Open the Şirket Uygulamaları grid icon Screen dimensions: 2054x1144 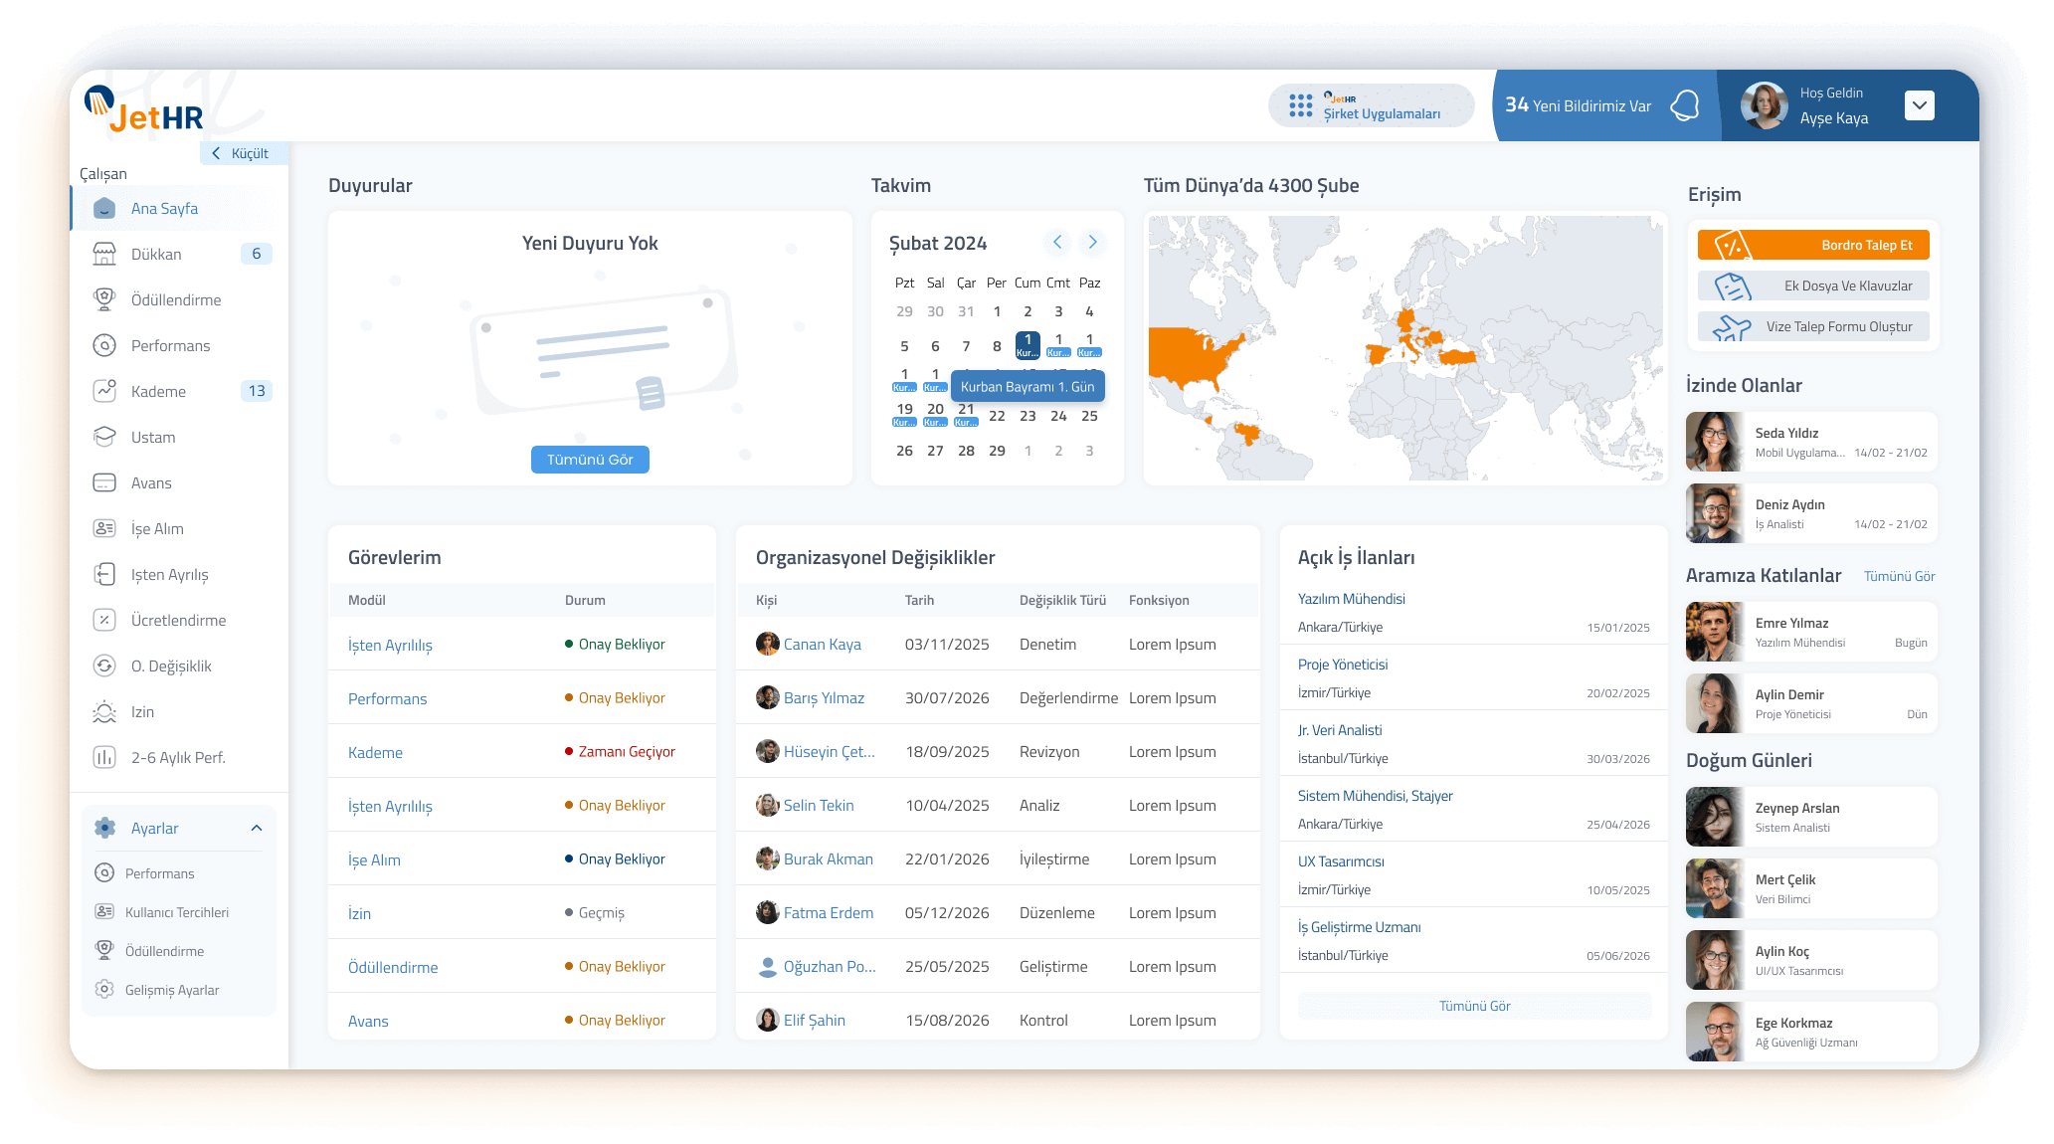click(x=1300, y=105)
